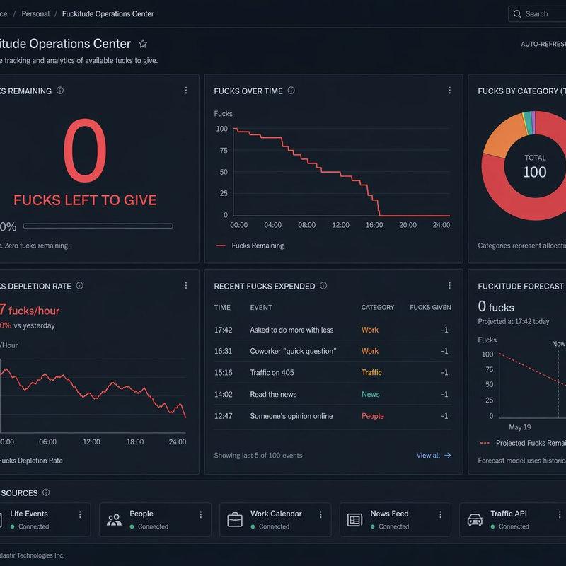The image size is (566, 566).
Task: Focus the Search input field
Action: [537, 13]
